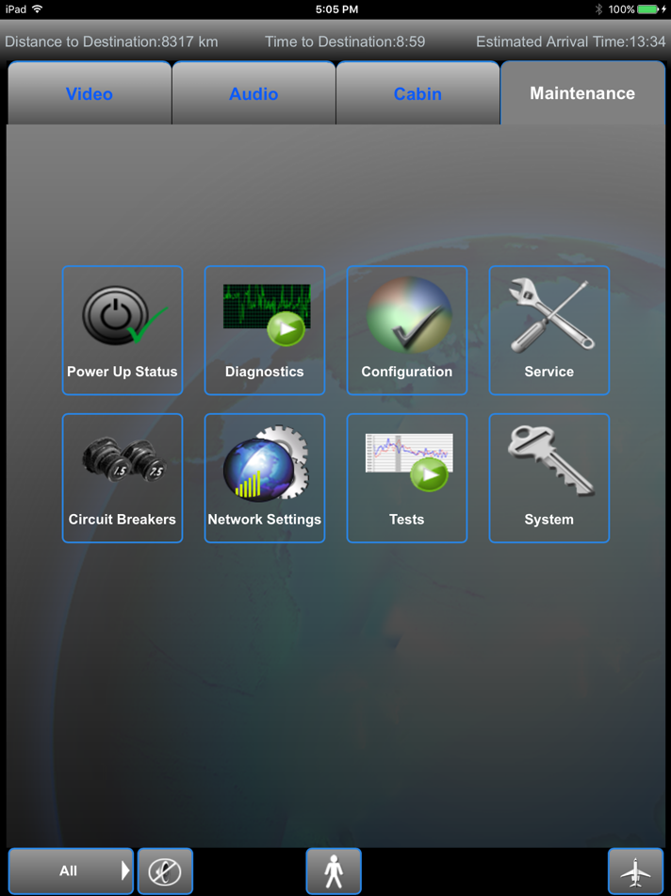Open the Configuration tile

pyautogui.click(x=406, y=330)
